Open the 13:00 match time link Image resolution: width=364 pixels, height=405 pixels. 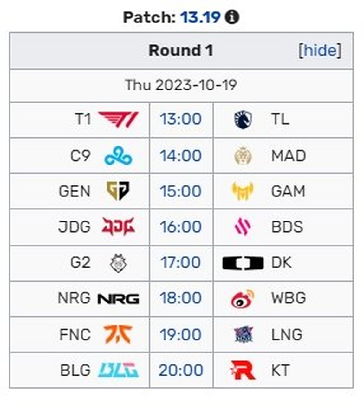[181, 119]
